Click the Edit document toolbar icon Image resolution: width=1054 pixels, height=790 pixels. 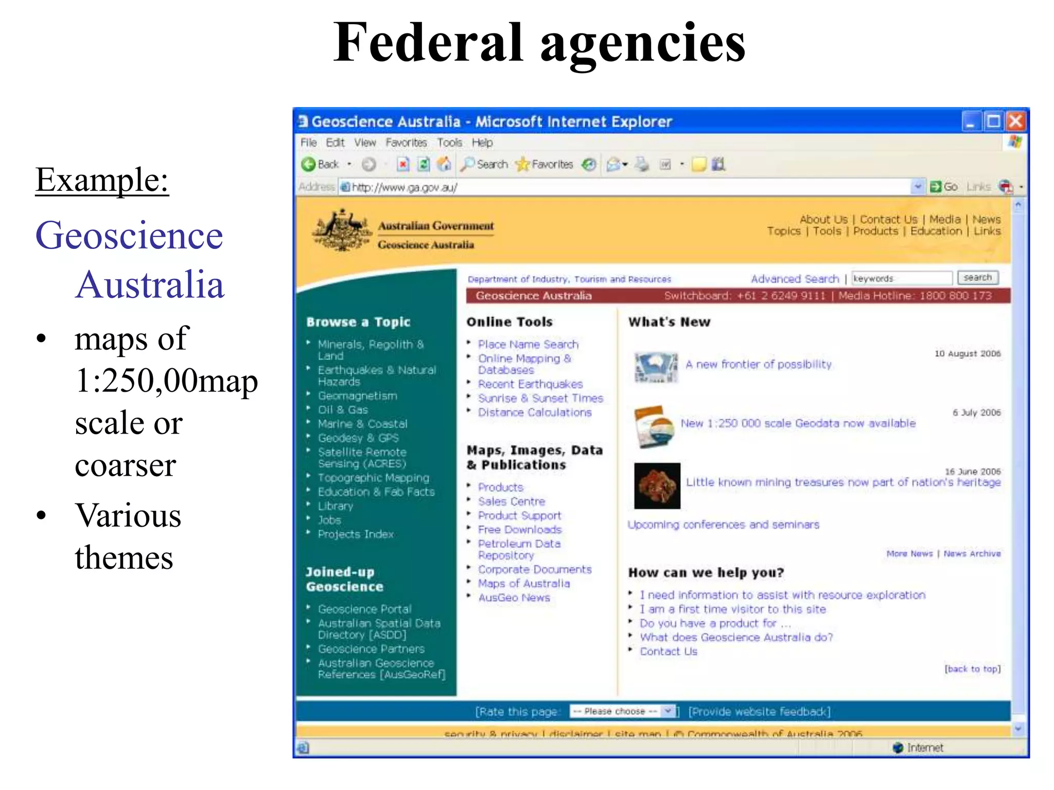coord(665,165)
